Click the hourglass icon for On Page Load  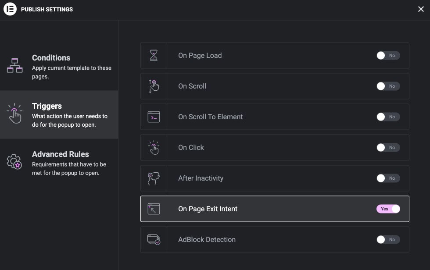coord(154,55)
